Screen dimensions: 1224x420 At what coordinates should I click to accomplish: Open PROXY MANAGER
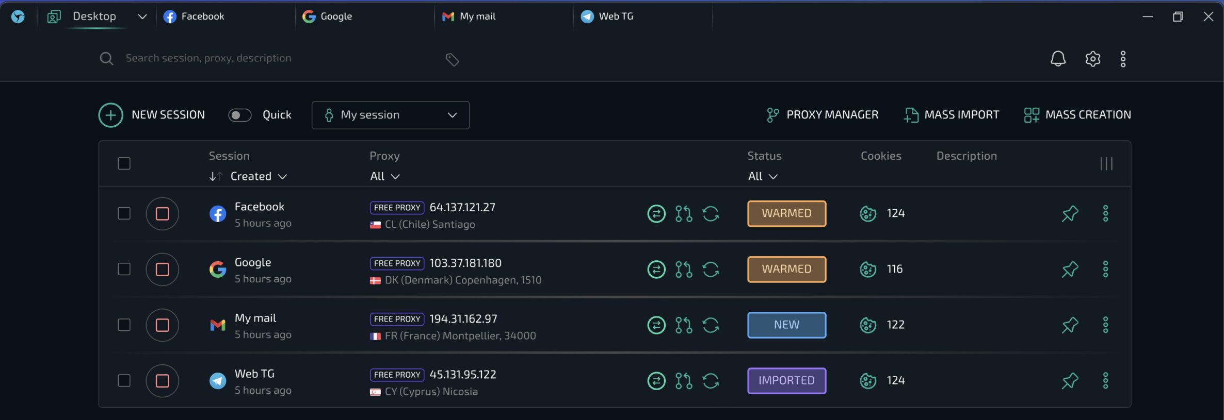click(822, 115)
